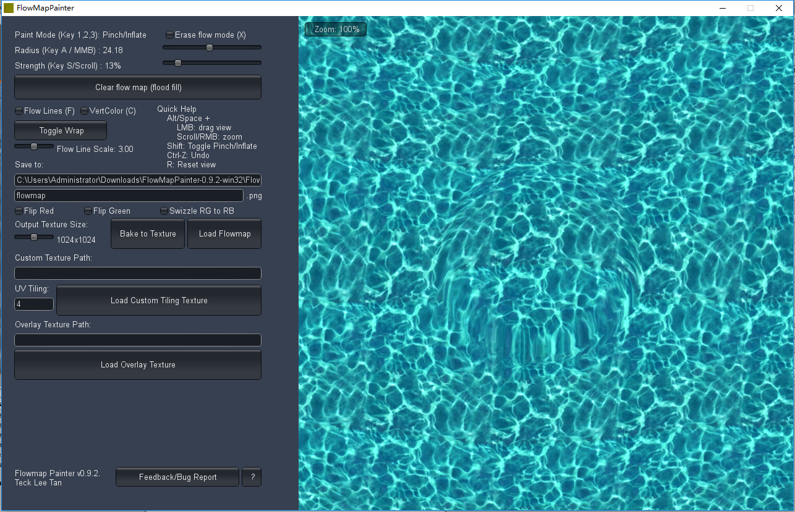Click the LMB: drag view help line

[x=204, y=128]
